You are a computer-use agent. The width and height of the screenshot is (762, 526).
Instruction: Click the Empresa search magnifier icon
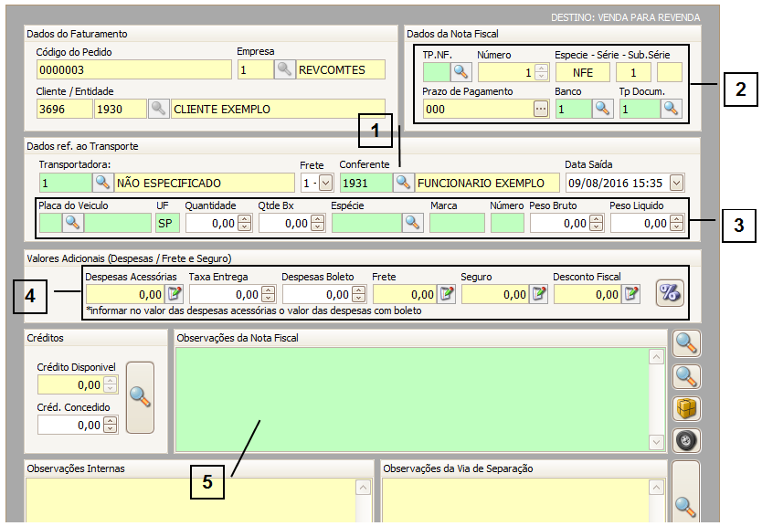pyautogui.click(x=285, y=69)
